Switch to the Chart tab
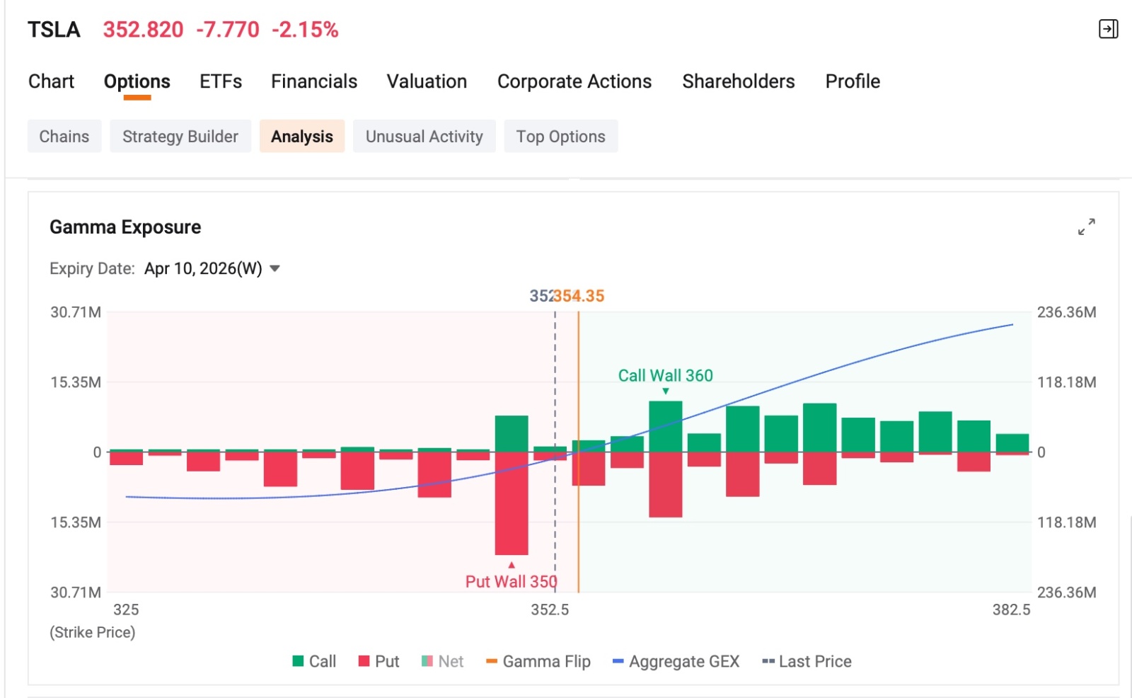This screenshot has width=1132, height=698. tap(51, 81)
